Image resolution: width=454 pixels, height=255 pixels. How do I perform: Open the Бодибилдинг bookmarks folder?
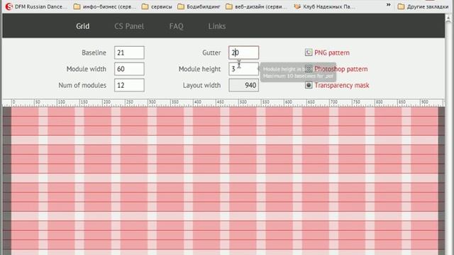[199, 6]
